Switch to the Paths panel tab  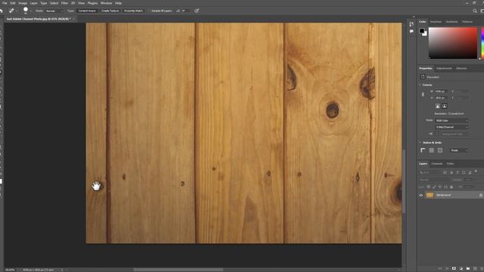pyautogui.click(x=451, y=163)
